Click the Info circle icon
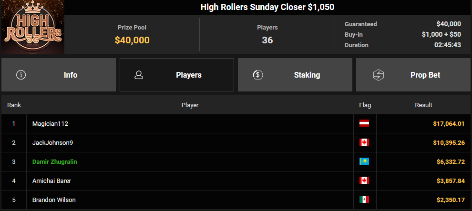472x211 pixels. click(21, 75)
